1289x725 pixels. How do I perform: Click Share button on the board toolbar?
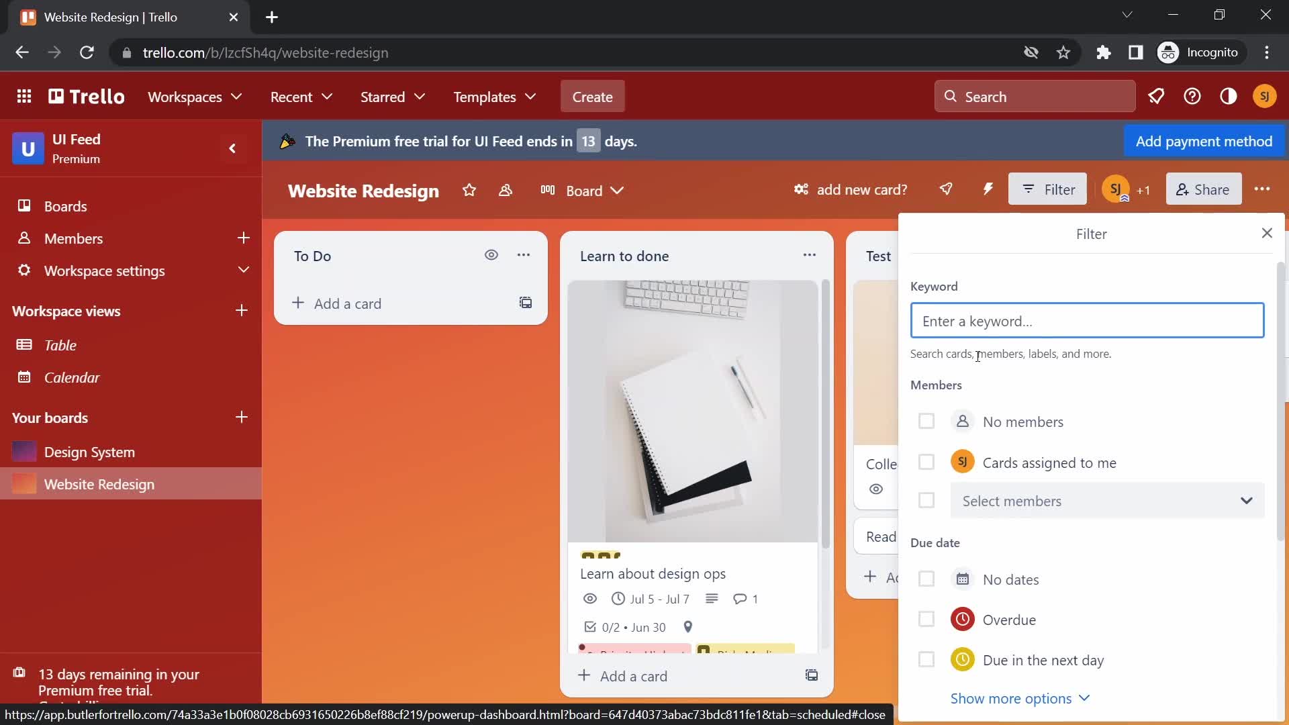pos(1201,189)
